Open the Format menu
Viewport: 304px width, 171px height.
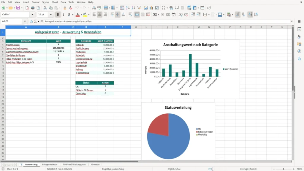point(36,2)
